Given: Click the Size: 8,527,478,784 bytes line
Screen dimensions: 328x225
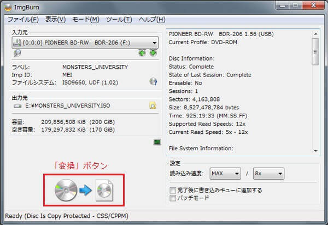Looking at the screenshot, I should pyautogui.click(x=204, y=108).
